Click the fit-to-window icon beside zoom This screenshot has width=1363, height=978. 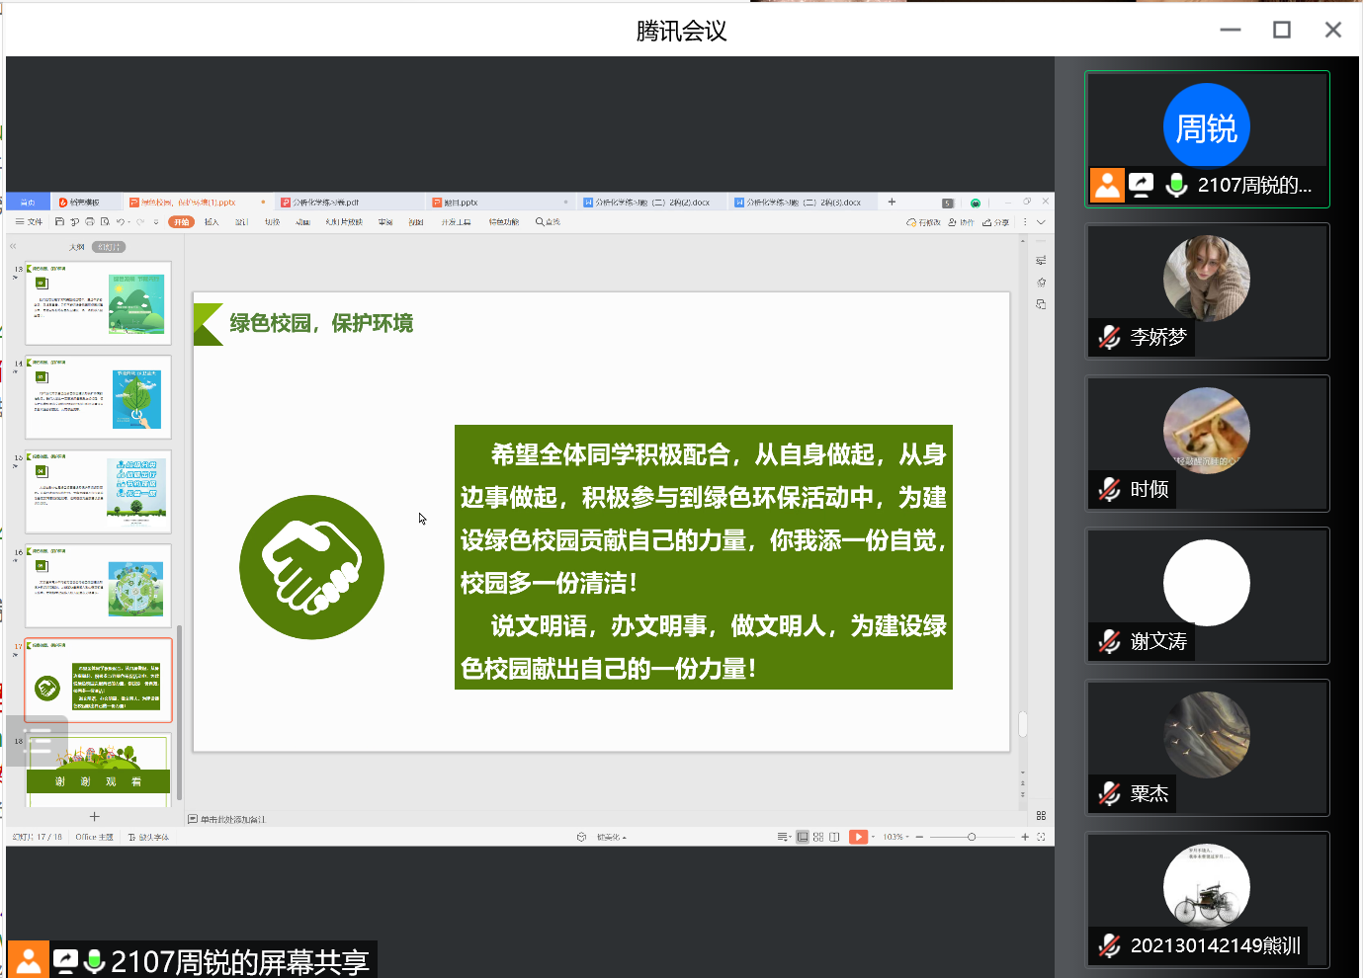pos(1041,837)
